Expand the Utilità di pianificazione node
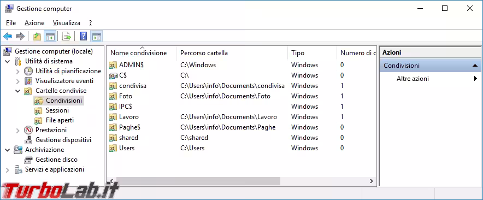This screenshot has height=200, width=483. coord(18,71)
